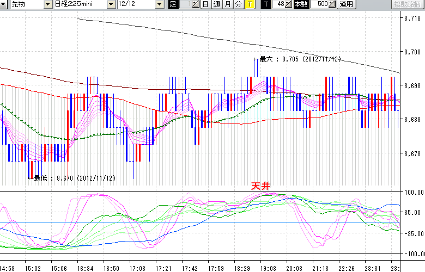
Task: Open the 先物 product type dropdown
Action: (x=50, y=4)
